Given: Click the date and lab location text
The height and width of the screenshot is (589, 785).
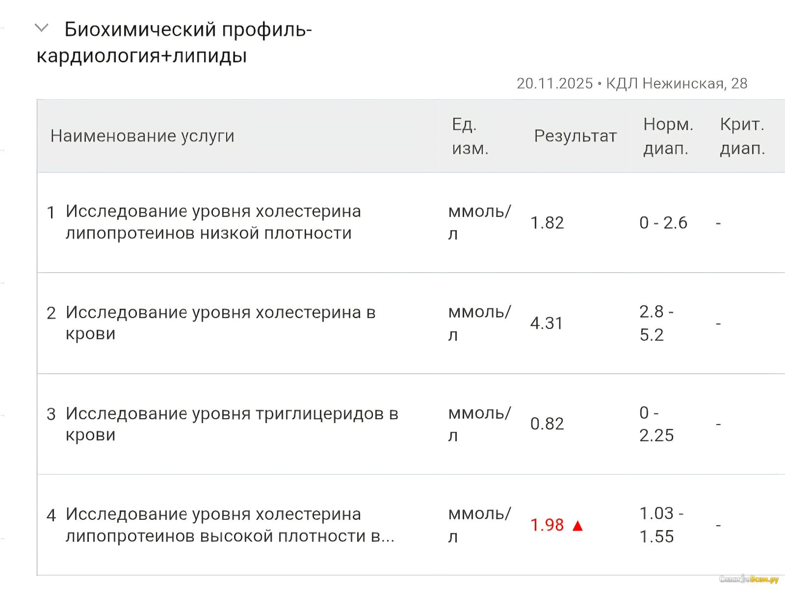Looking at the screenshot, I should 631,83.
